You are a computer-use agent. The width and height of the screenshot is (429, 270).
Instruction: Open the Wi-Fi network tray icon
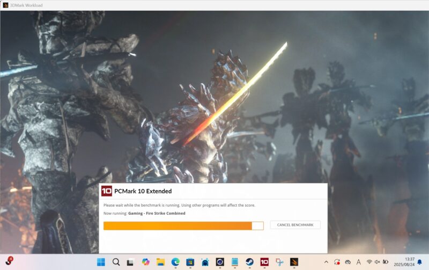(369, 262)
